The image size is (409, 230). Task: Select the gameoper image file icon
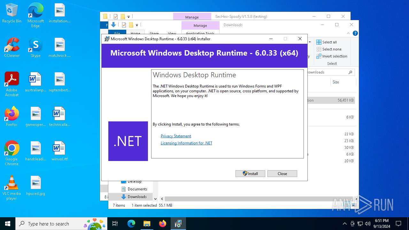(35, 117)
